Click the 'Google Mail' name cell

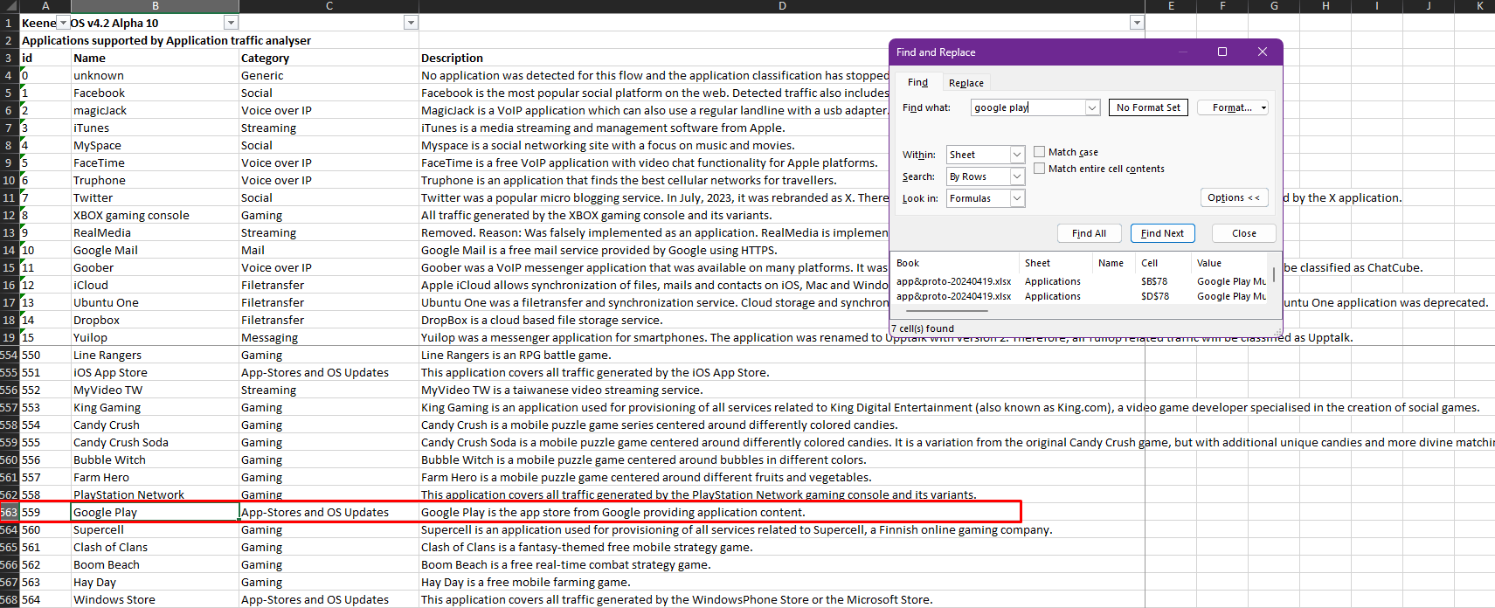click(x=156, y=250)
